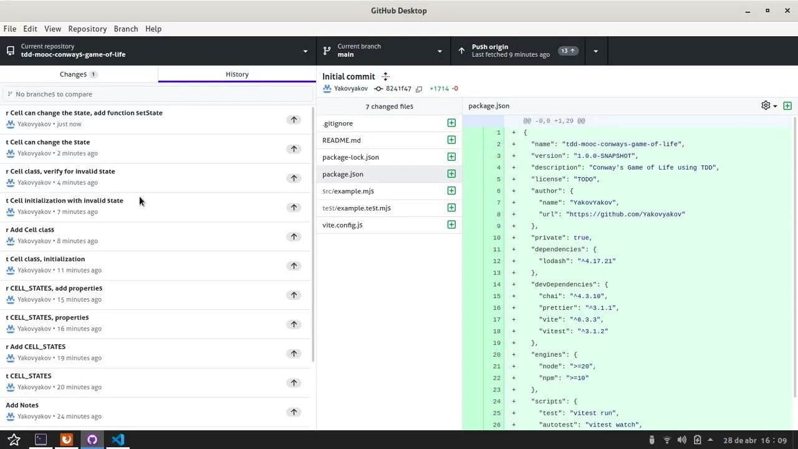This screenshot has width=798, height=449.
Task: Click the push arrow on 't Cell class, initialization' commit
Action: tap(294, 266)
